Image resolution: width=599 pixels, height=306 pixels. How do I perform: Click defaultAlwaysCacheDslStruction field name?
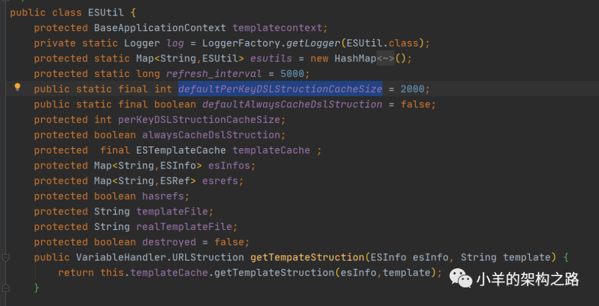click(x=292, y=104)
